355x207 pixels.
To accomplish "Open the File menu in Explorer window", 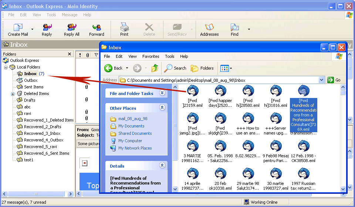I will [107, 56].
